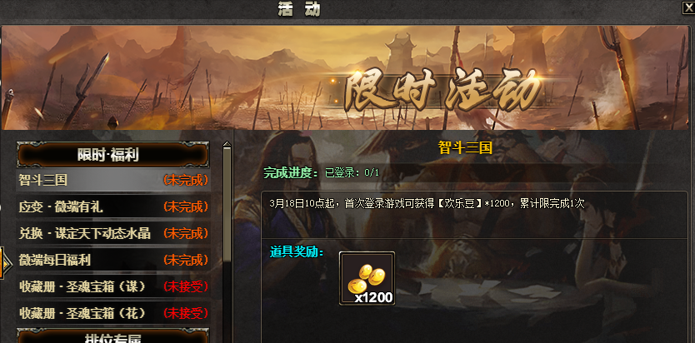Close the 活动 window with the X
Viewport: 695px width, 343px height.
point(687,7)
